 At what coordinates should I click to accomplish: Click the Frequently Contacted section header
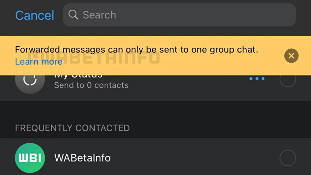pyautogui.click(x=73, y=128)
